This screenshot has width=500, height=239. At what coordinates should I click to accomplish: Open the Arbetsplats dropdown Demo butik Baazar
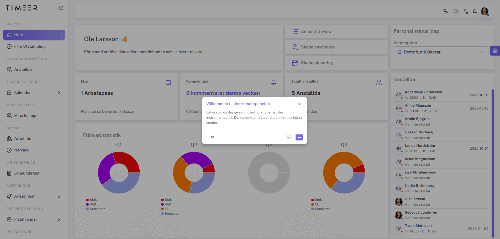pyautogui.click(x=441, y=52)
